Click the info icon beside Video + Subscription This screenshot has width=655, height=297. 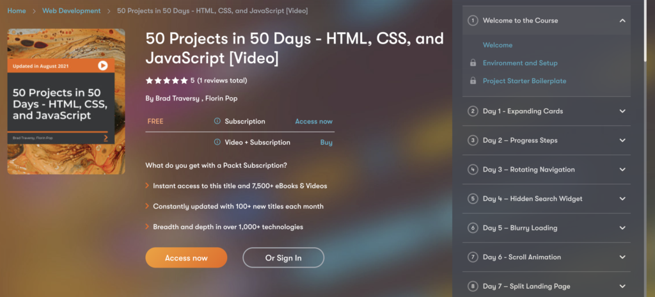point(217,142)
